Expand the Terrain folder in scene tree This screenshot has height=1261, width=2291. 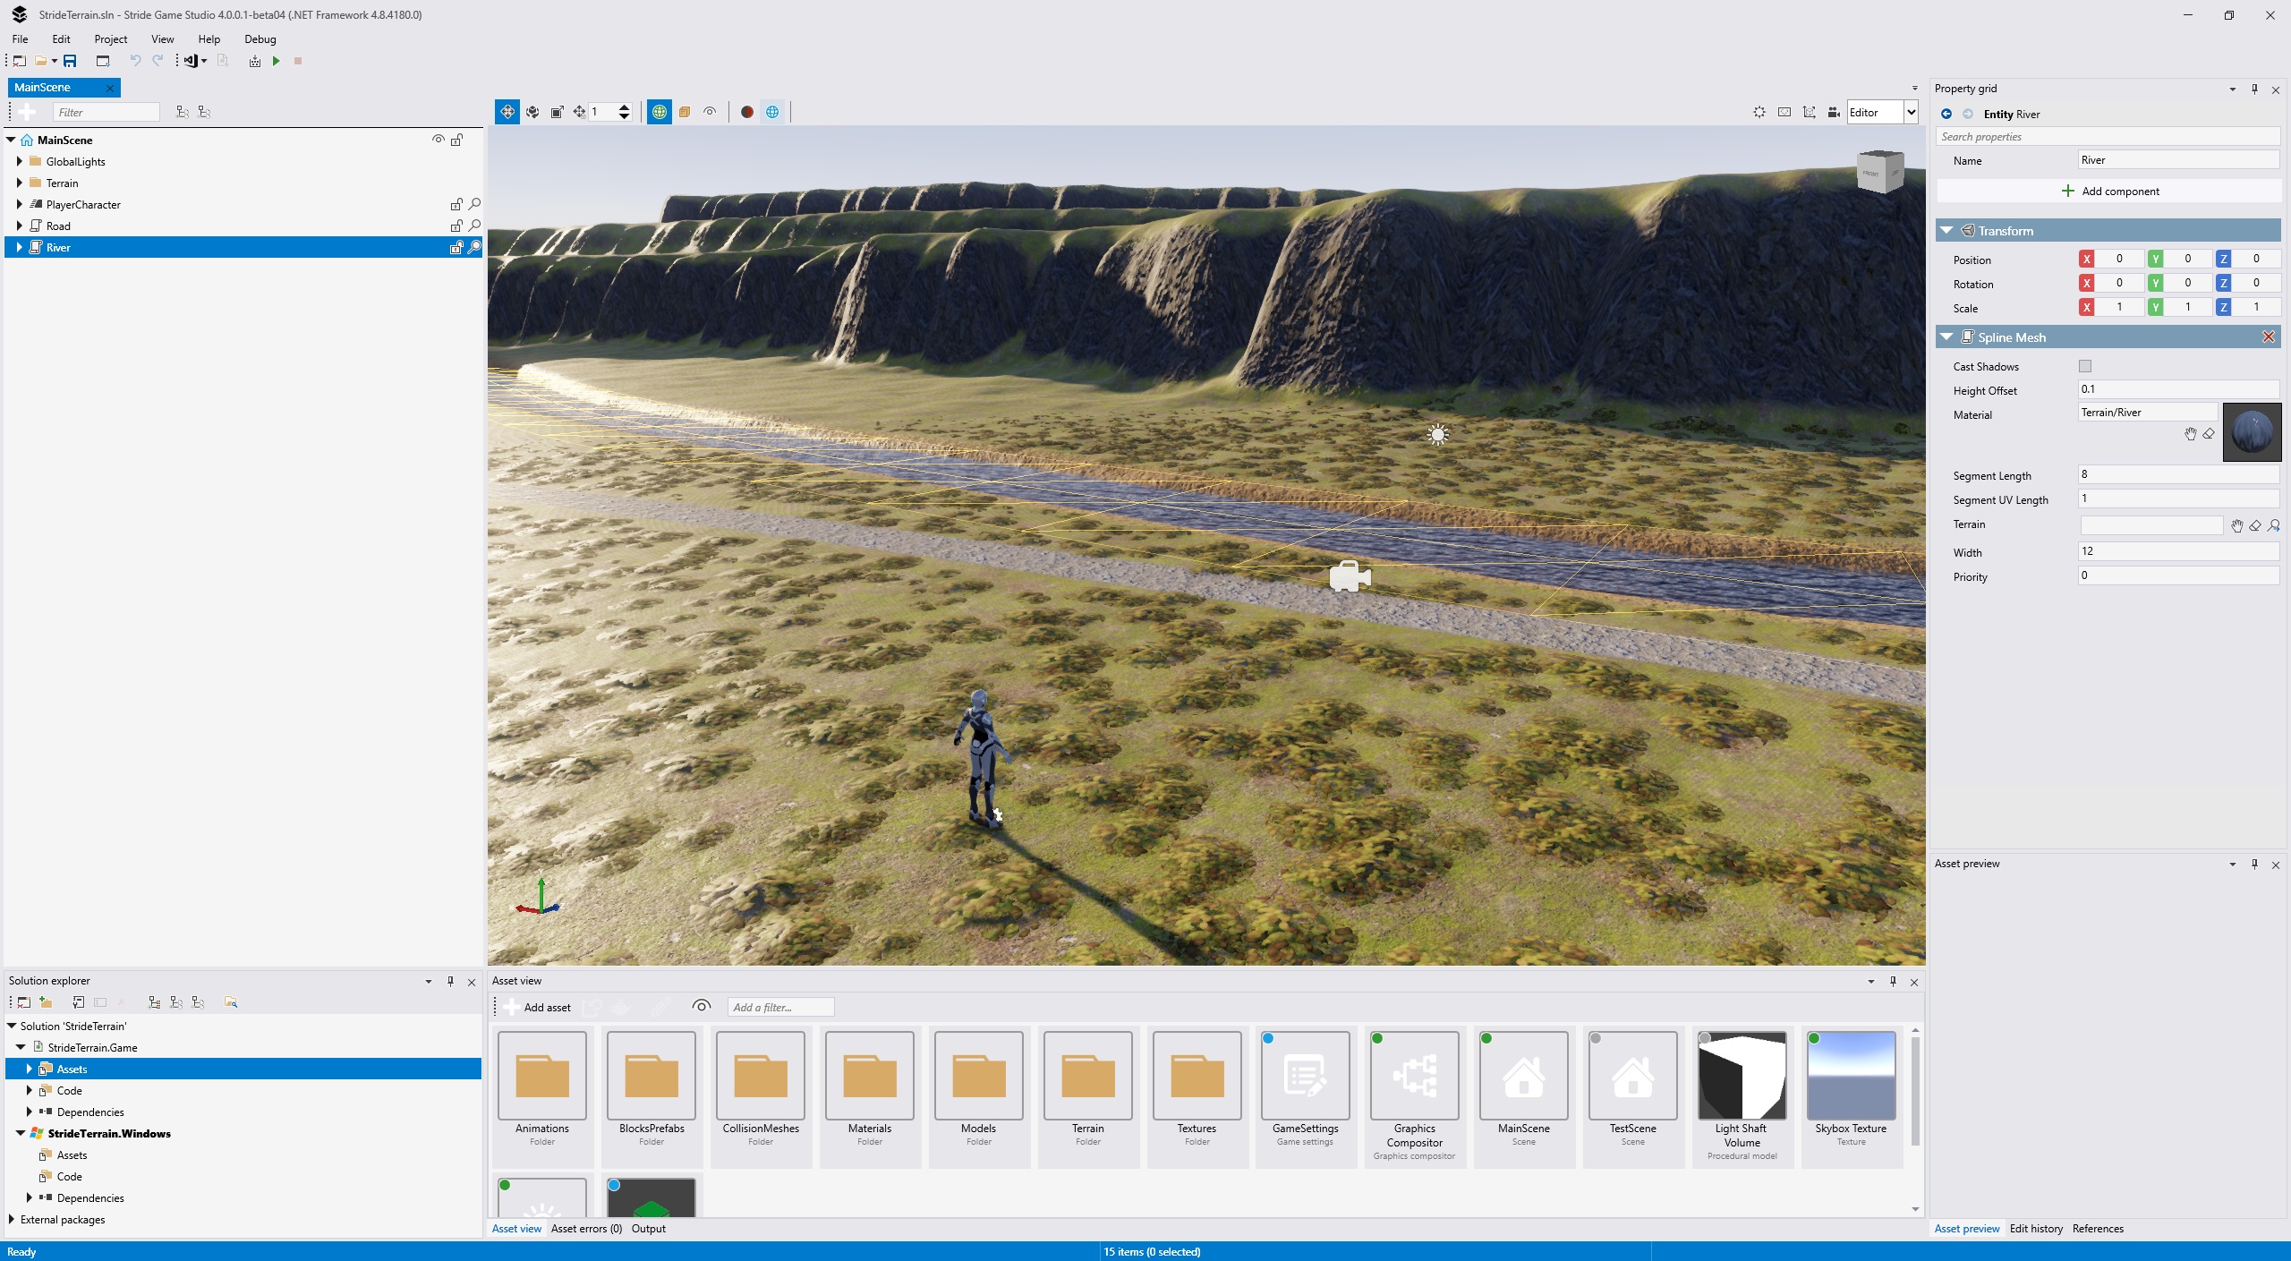(20, 183)
